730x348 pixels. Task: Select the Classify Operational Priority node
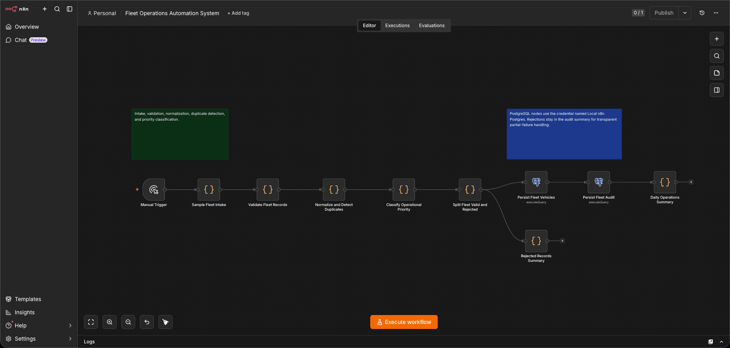pyautogui.click(x=404, y=190)
